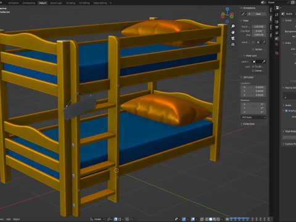Click the 3D Cursor Rotation Z field
Image resolution: width=296 pixels, height=222 pixels.
253,112
